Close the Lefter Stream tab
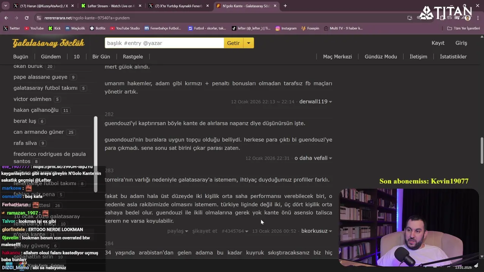Image resolution: width=484 pixels, height=272 pixels. pos(140,6)
